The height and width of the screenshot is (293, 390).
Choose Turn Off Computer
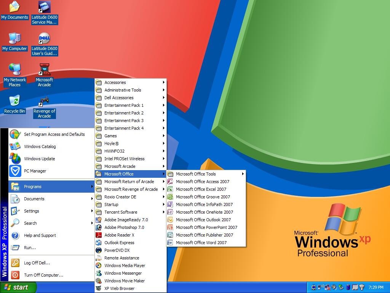click(x=51, y=275)
